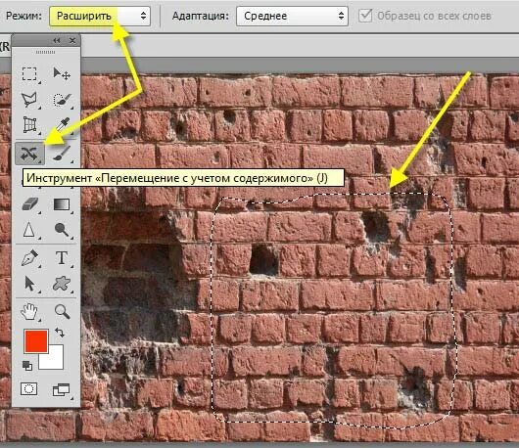The height and width of the screenshot is (448, 519).
Task: Select the Zoom magnifier tool
Action: [62, 311]
